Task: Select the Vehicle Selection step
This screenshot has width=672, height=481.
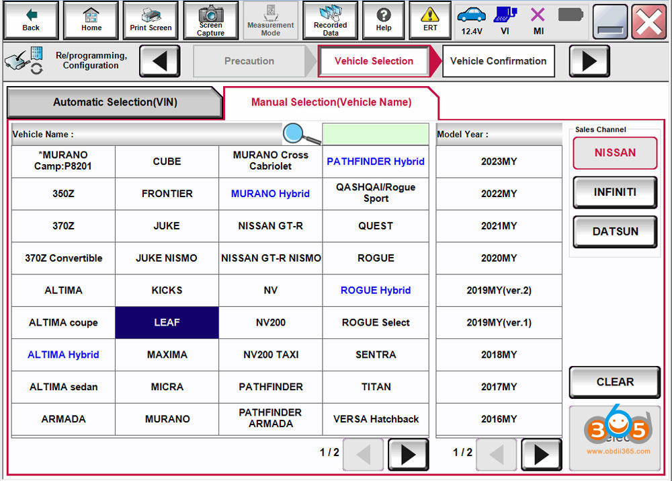Action: (x=374, y=61)
